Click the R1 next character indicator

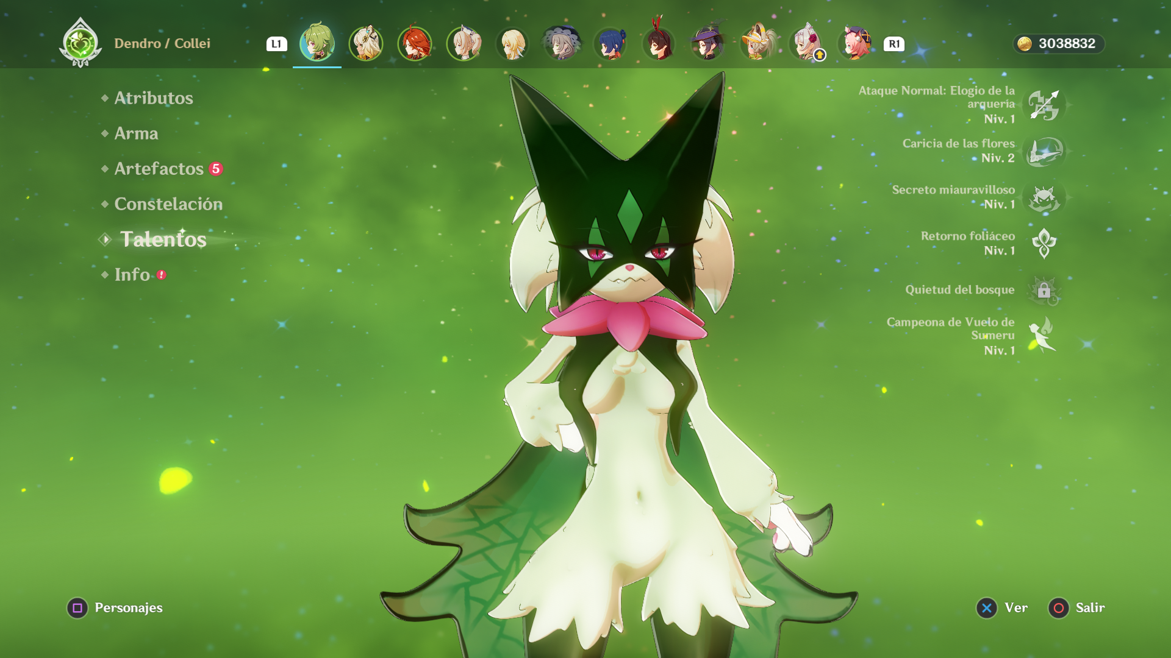(x=894, y=44)
